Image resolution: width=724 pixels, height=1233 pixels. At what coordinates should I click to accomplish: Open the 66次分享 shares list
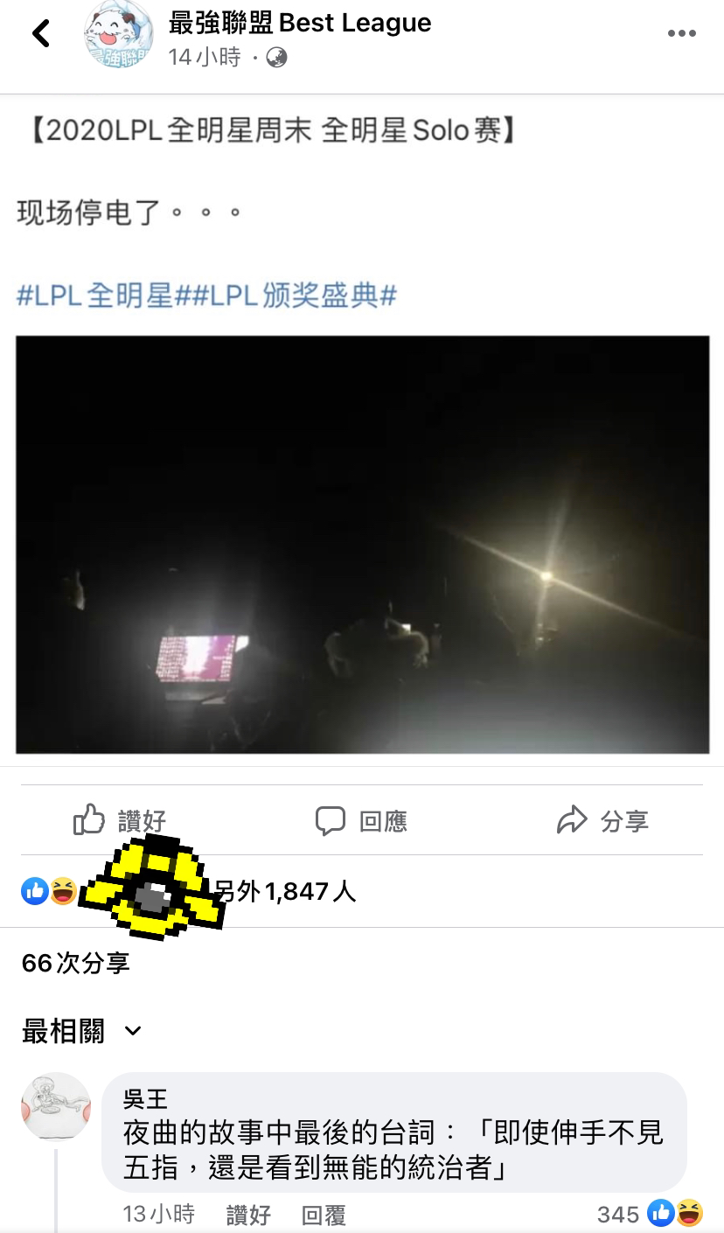click(76, 963)
